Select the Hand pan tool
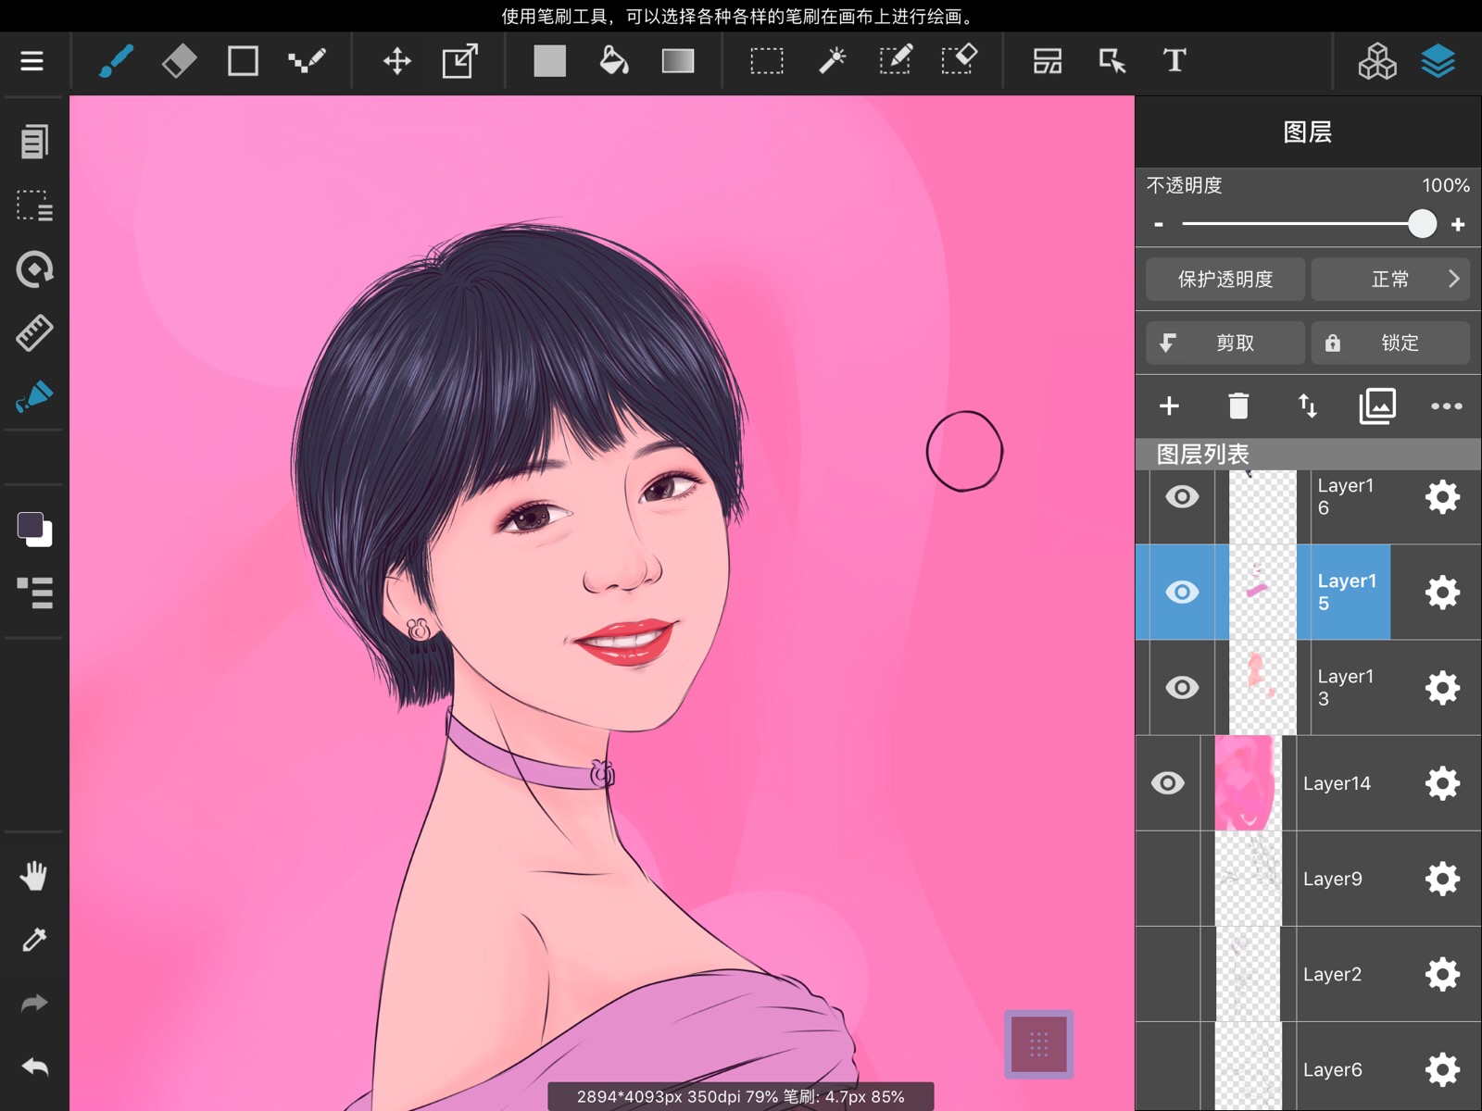 coord(34,875)
